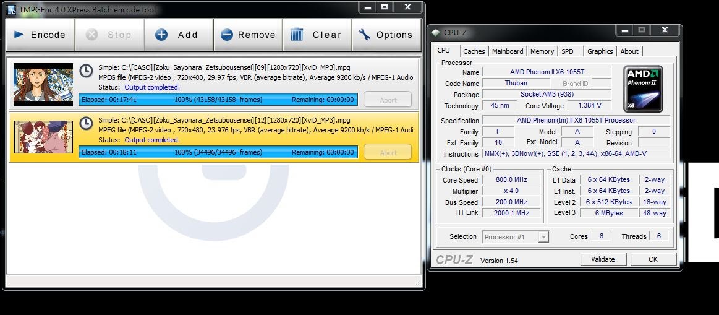Click clock icon of episode 12 job

[x=86, y=123]
